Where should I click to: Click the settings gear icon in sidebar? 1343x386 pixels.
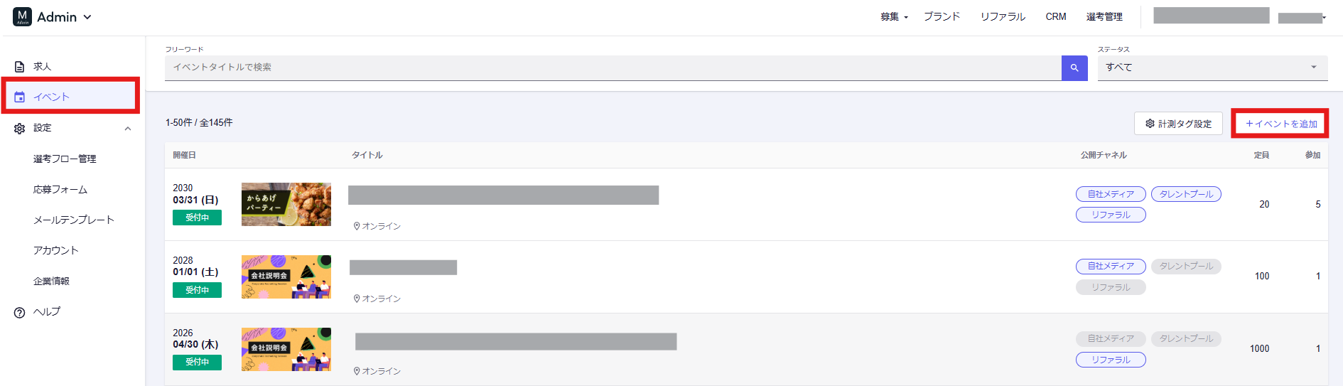coord(20,129)
